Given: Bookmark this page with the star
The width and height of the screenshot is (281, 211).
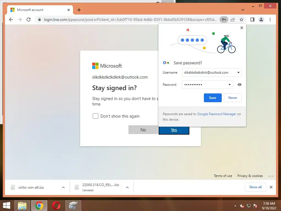Looking at the screenshot, I should 241,20.
